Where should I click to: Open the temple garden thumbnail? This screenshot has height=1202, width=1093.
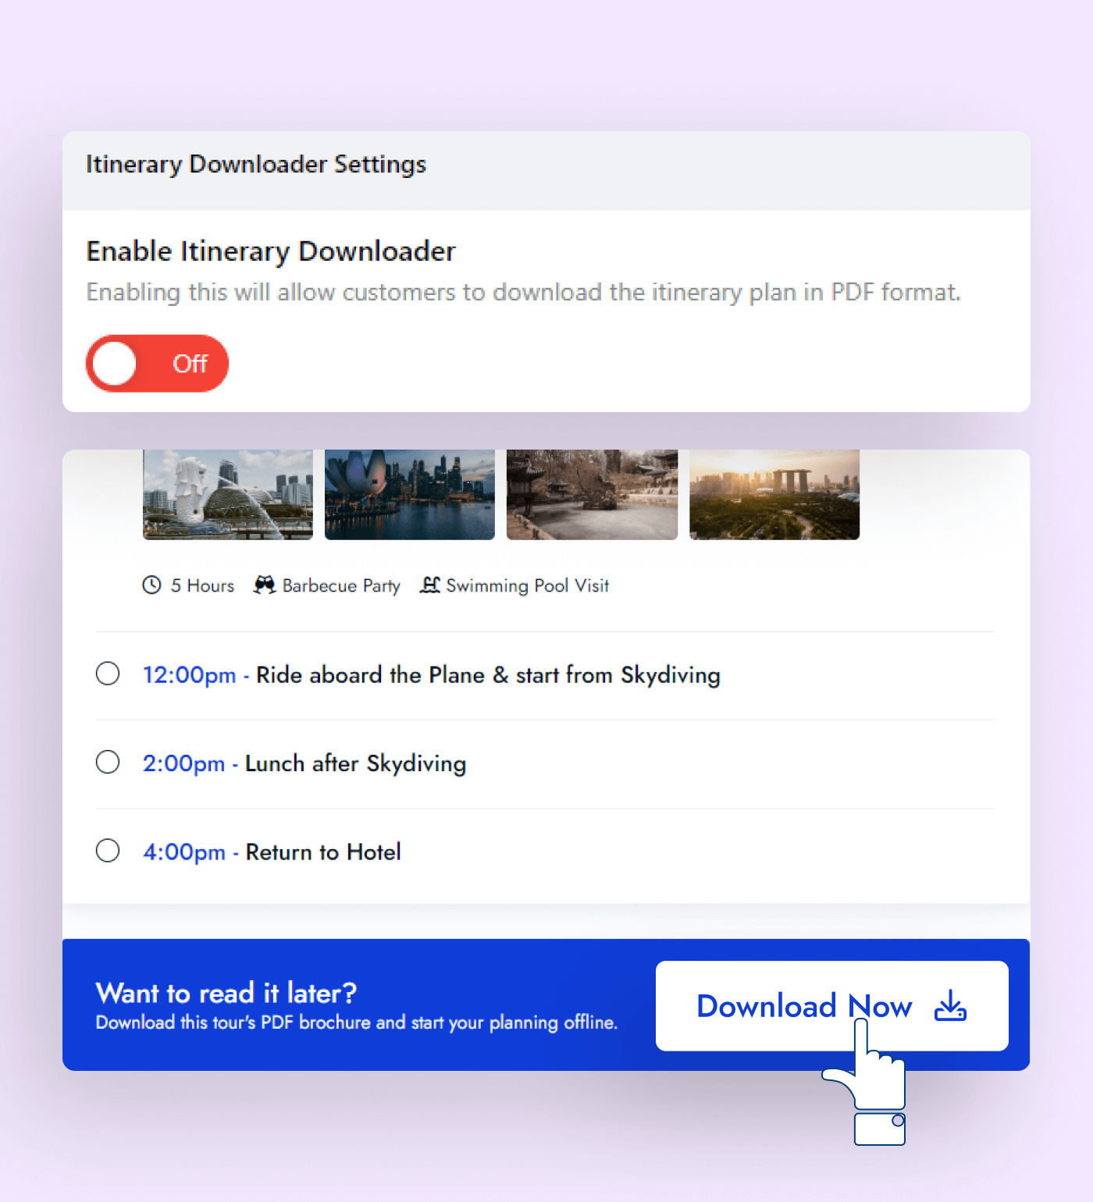592,494
